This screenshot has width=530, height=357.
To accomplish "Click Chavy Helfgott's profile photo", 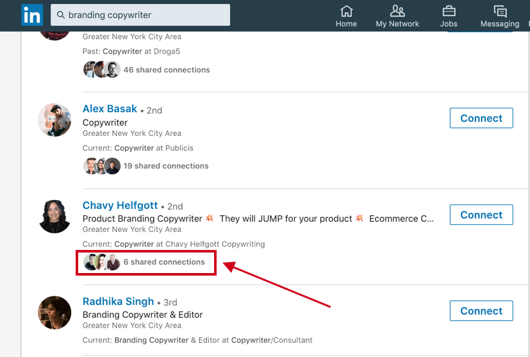I will (x=54, y=217).
